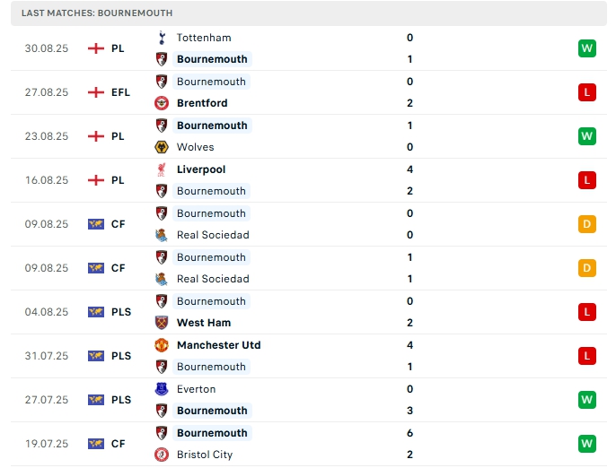Click the orange D badge on the first Real Sociedad match
Screen dimensions: 616x468
pyautogui.click(x=587, y=224)
